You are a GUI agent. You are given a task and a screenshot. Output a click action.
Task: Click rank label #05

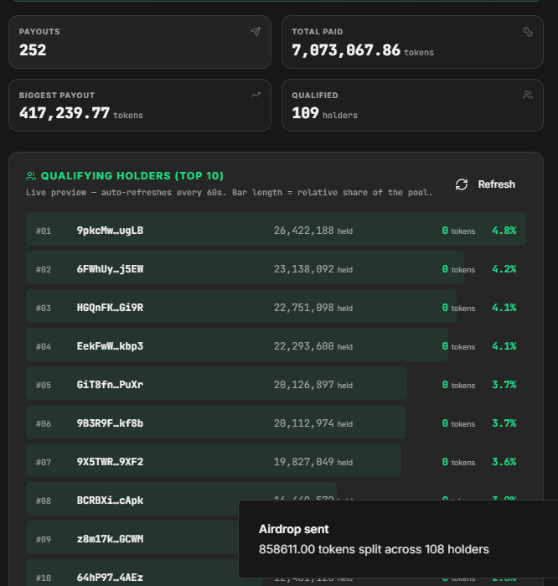tap(44, 385)
